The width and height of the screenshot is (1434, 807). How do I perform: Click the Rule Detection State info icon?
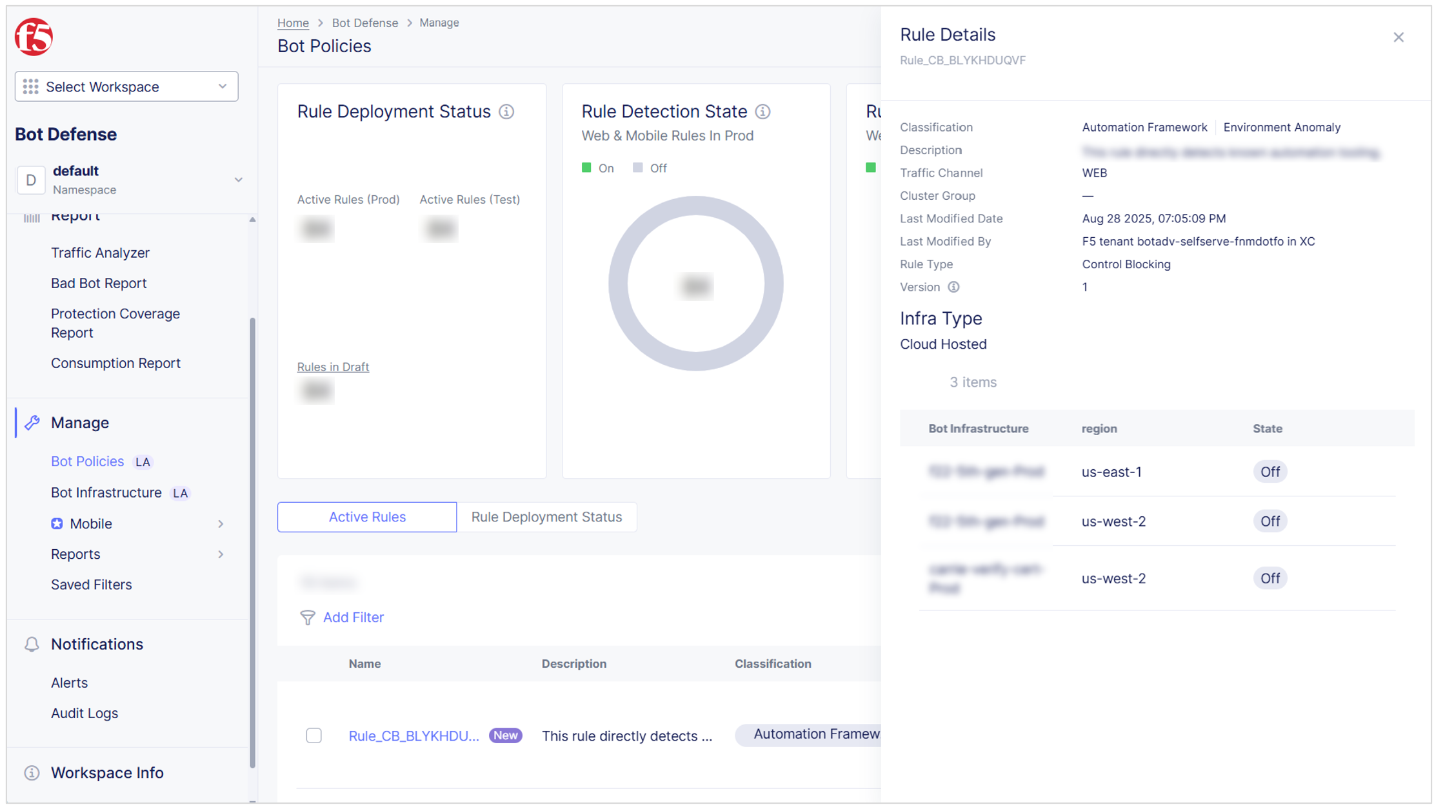[x=763, y=112]
